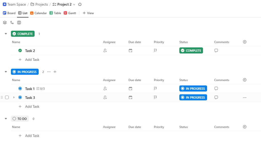Click priority flag for Task 3
This screenshot has width=261, height=145.
pyautogui.click(x=155, y=97)
